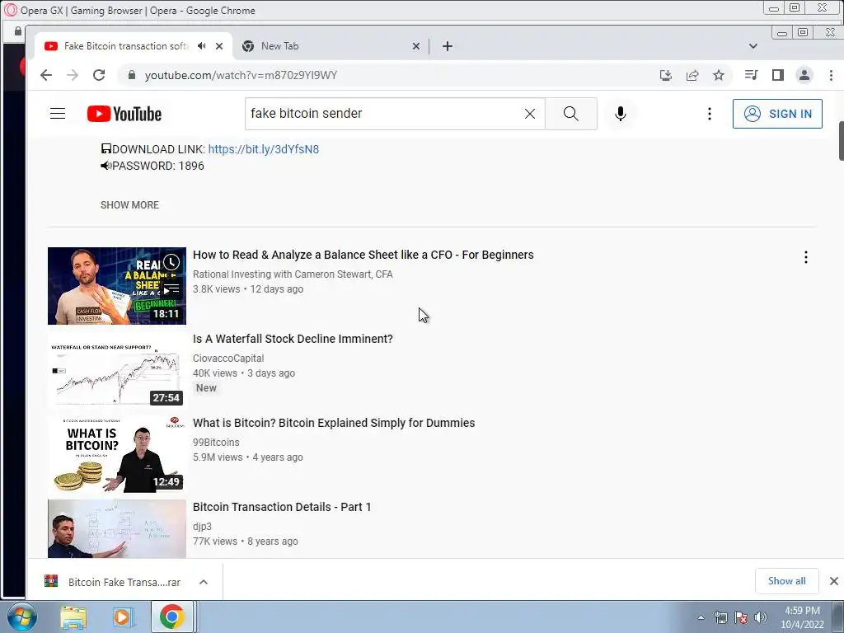Add Balance Sheet video to queue

tap(171, 289)
